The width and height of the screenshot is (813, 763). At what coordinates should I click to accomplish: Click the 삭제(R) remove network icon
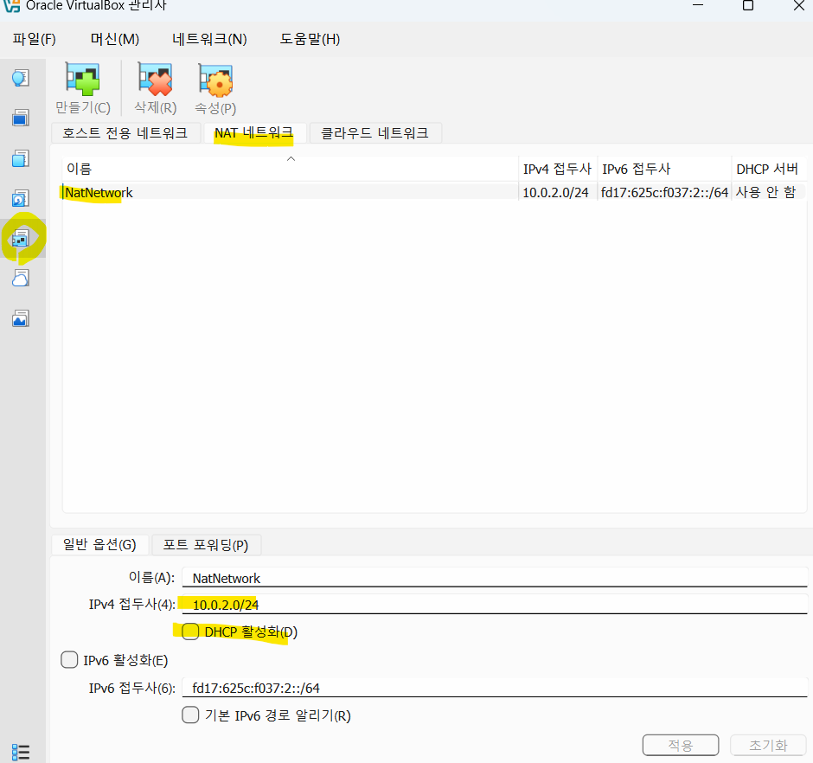point(155,80)
